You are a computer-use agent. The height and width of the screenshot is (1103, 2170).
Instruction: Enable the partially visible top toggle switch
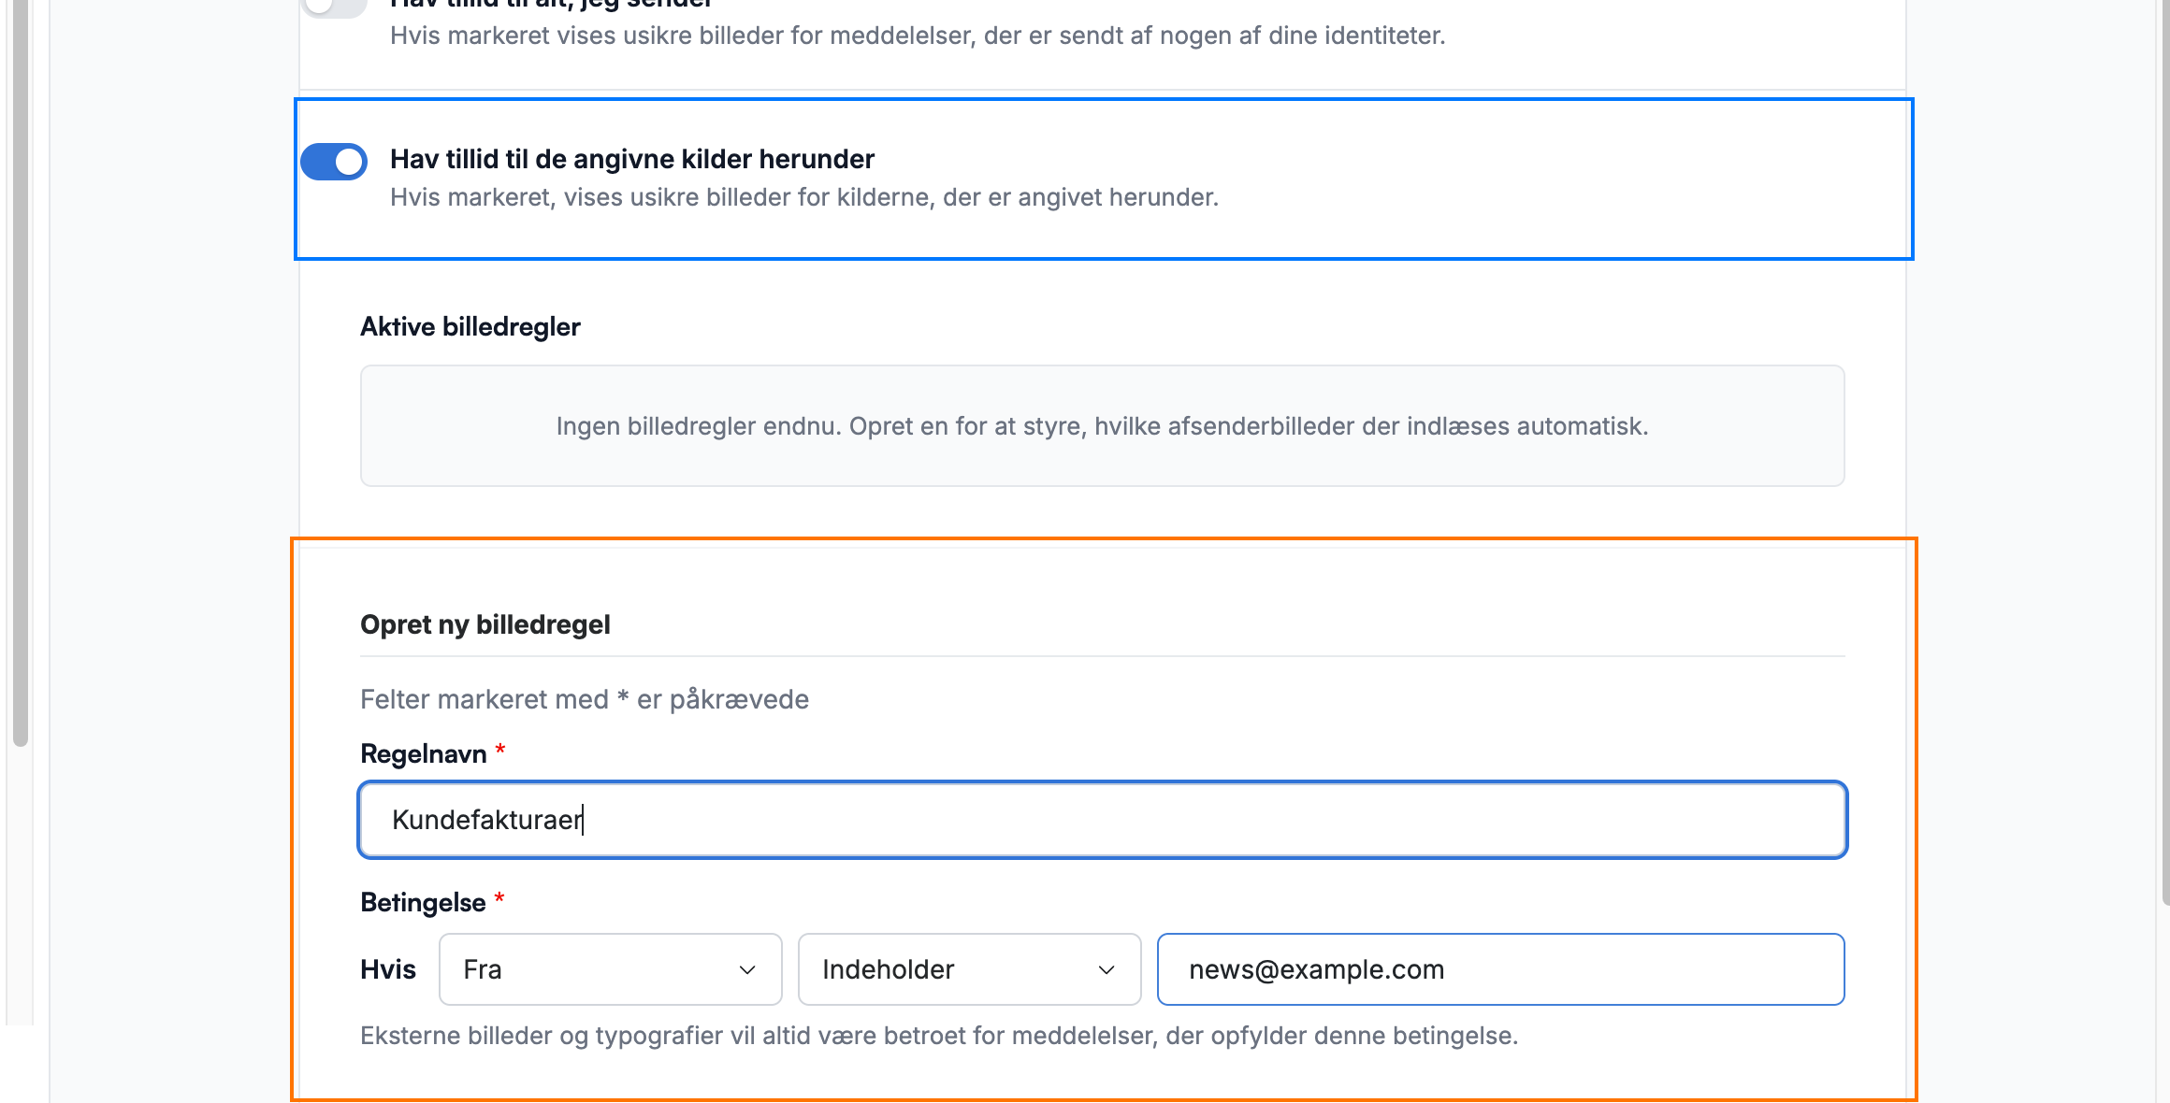coord(334,7)
